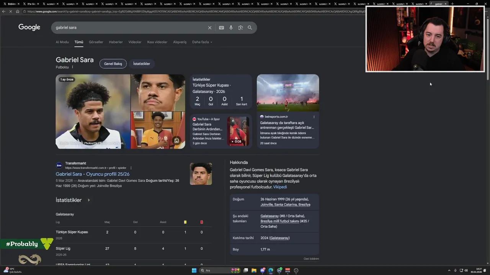This screenshot has height=275, width=490.
Task: Open the network tray icon
Action: tap(461, 270)
